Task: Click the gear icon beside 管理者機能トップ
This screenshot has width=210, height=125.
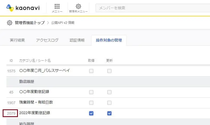Action: point(10,23)
